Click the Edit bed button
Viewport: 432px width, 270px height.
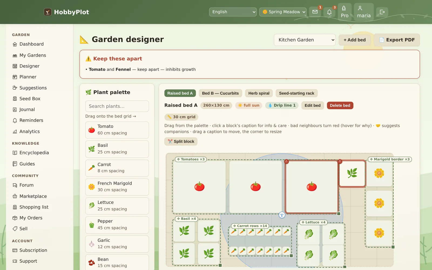click(312, 105)
